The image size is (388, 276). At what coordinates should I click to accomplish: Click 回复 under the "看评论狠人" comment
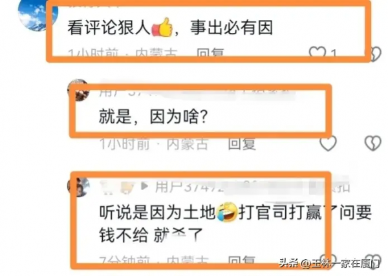[x=210, y=52]
